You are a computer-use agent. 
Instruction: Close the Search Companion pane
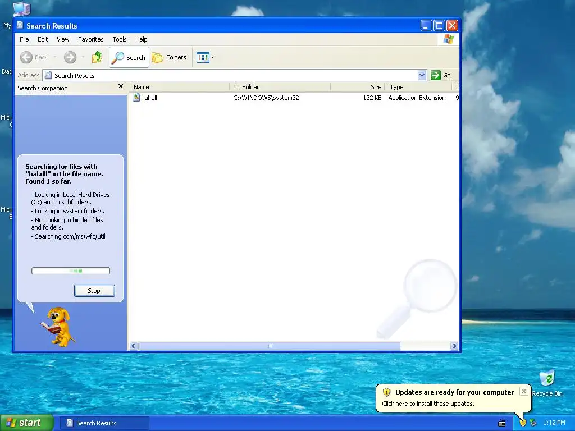pos(120,86)
